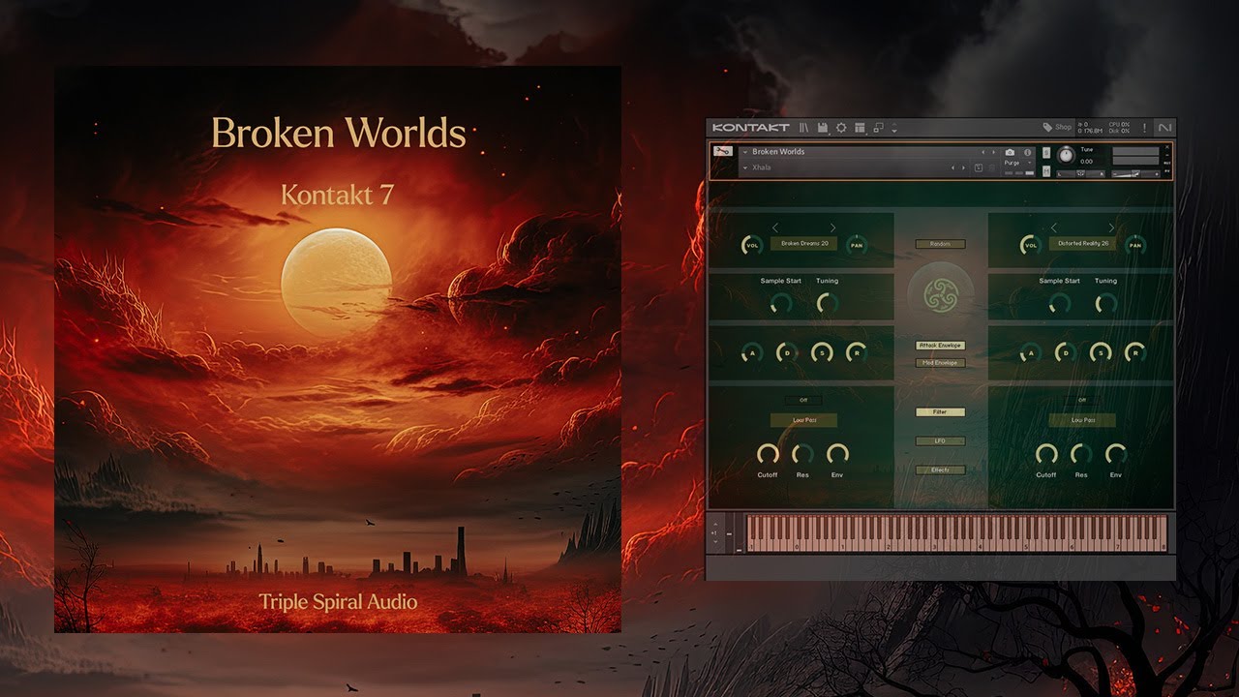
Task: Select next sound above Distorted Reality 26
Action: click(x=1111, y=227)
